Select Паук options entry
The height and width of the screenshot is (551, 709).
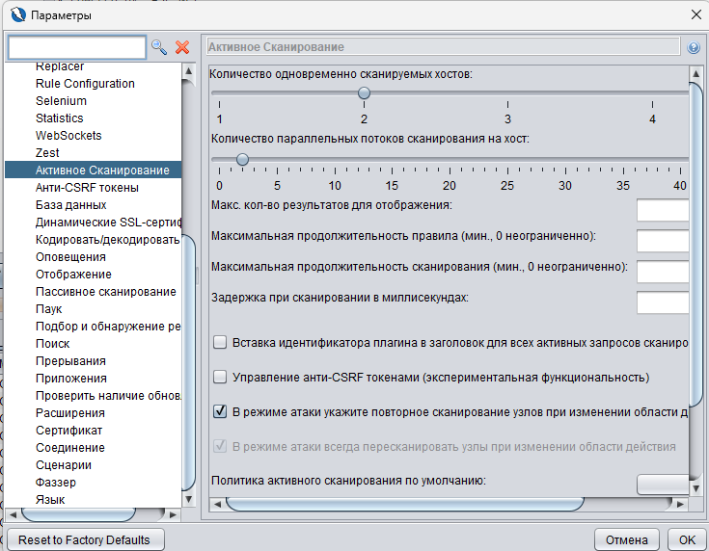point(48,309)
